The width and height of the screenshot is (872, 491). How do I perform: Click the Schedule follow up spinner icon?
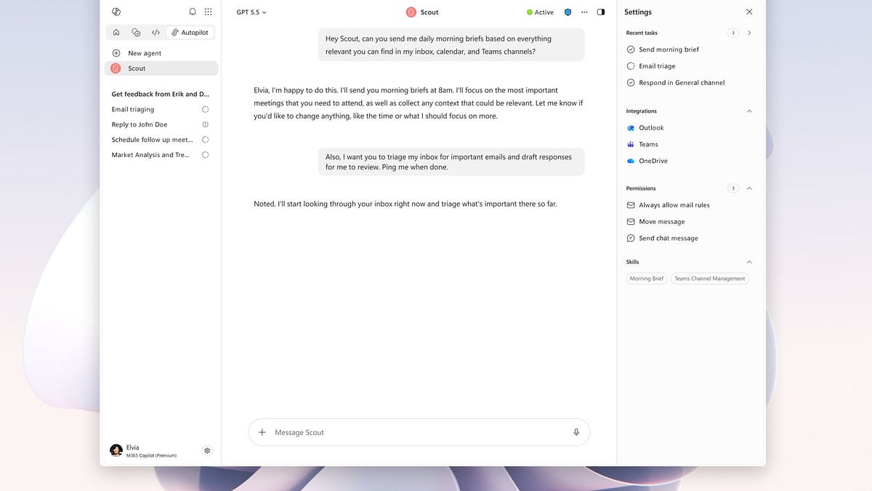click(206, 140)
